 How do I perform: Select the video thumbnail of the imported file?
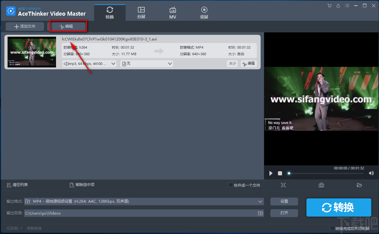click(x=31, y=52)
